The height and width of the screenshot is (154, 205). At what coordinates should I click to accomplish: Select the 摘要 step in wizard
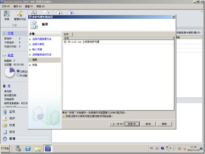45,60
